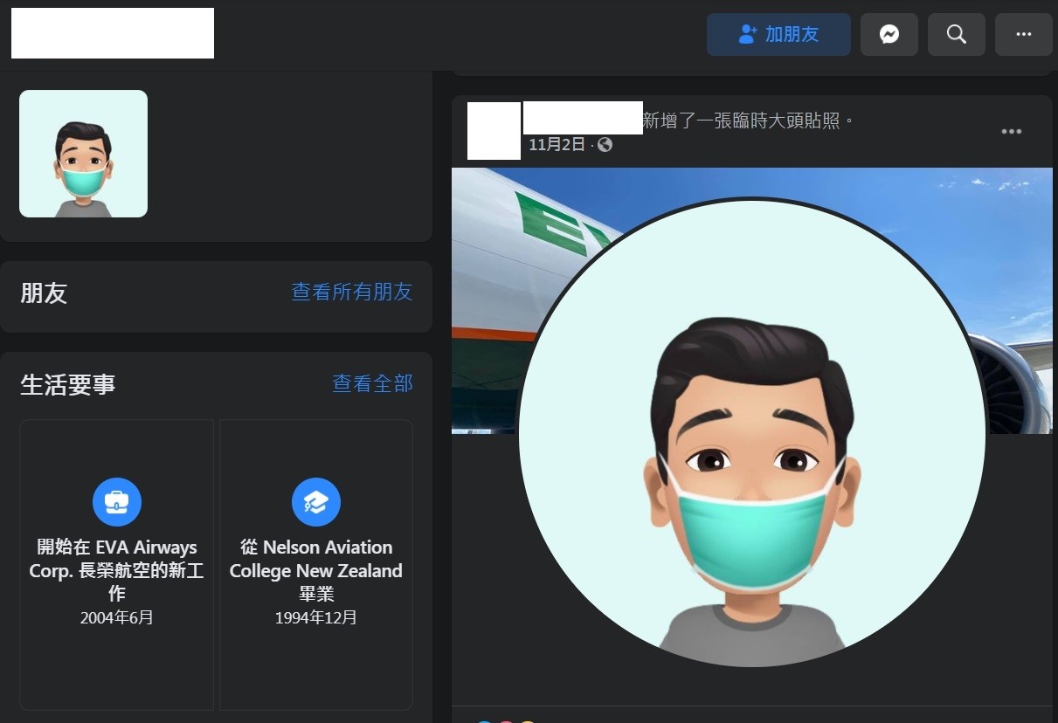Viewport: 1058px width, 723px height.
Task: Click the author name in post header
Action: tap(583, 118)
